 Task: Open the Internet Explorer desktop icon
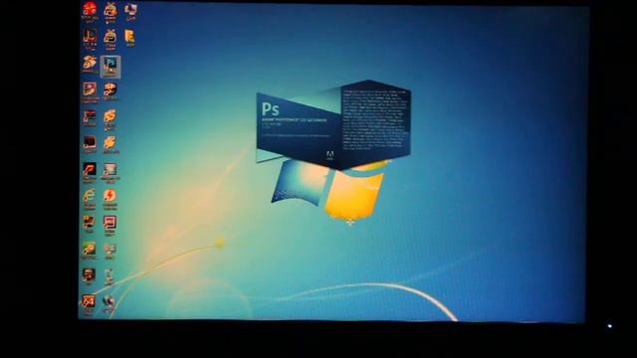[89, 197]
